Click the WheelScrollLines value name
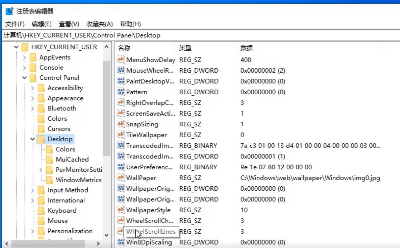 [151, 231]
